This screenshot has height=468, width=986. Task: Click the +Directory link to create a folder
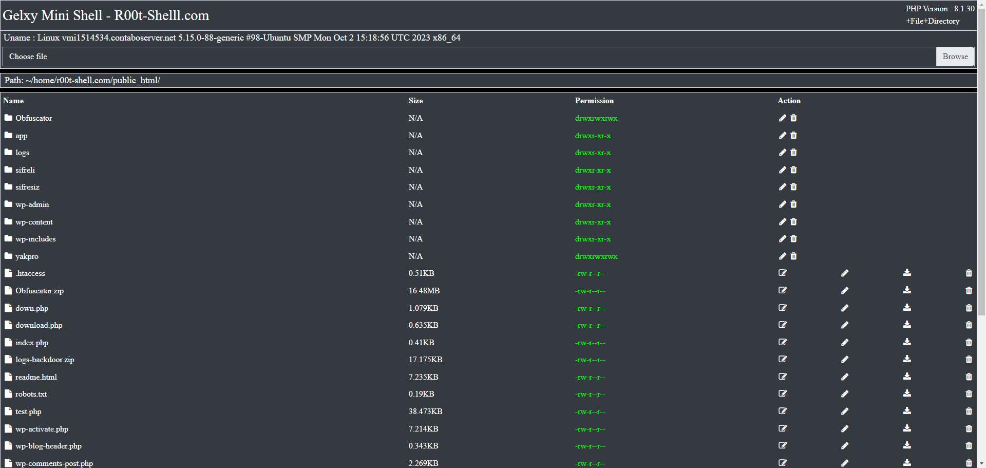click(942, 21)
